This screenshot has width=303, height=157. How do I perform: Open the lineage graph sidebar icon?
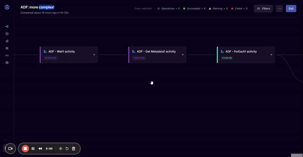click(x=7, y=26)
